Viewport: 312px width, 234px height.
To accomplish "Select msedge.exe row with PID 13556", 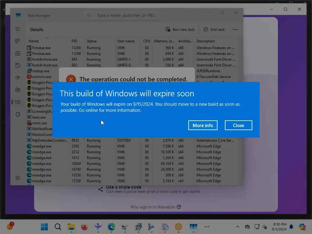I will tap(131, 175).
